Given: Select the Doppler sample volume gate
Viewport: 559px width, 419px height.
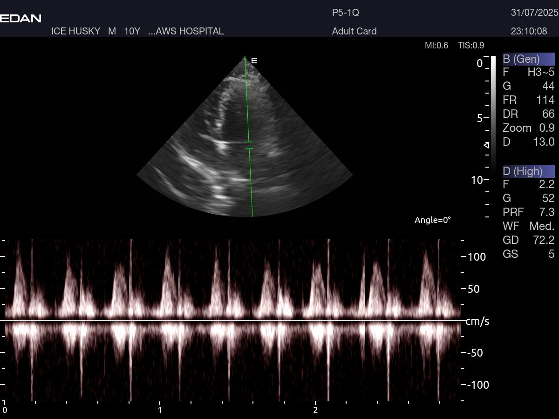Looking at the screenshot, I should pyautogui.click(x=249, y=145).
